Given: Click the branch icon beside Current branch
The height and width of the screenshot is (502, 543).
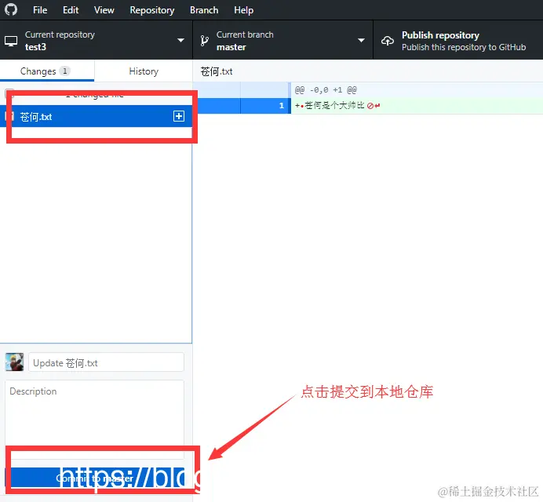Looking at the screenshot, I should 204,41.
